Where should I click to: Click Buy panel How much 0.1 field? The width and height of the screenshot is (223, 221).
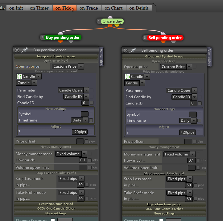coord(83,160)
